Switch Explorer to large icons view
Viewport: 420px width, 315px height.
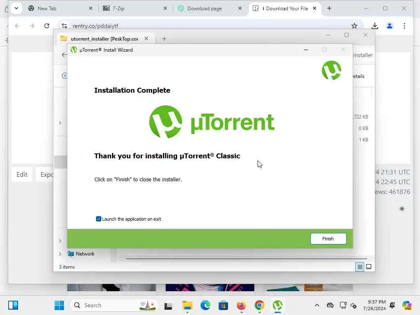369,267
